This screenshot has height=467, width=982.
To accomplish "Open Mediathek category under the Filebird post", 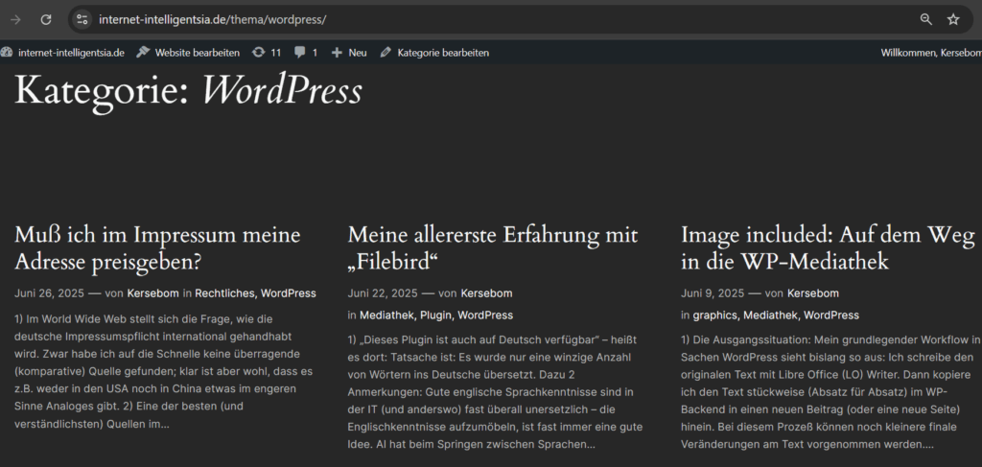I will point(386,315).
